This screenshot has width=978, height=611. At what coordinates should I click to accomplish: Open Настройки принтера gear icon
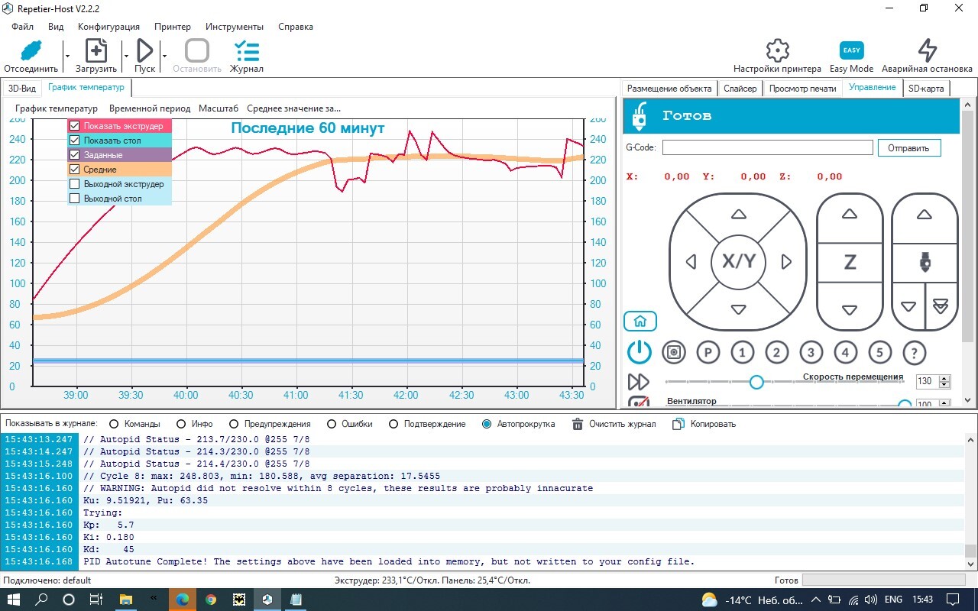tap(777, 50)
